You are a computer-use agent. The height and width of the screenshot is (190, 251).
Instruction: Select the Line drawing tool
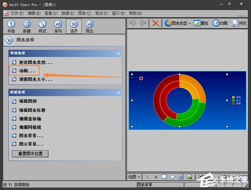[147, 177]
